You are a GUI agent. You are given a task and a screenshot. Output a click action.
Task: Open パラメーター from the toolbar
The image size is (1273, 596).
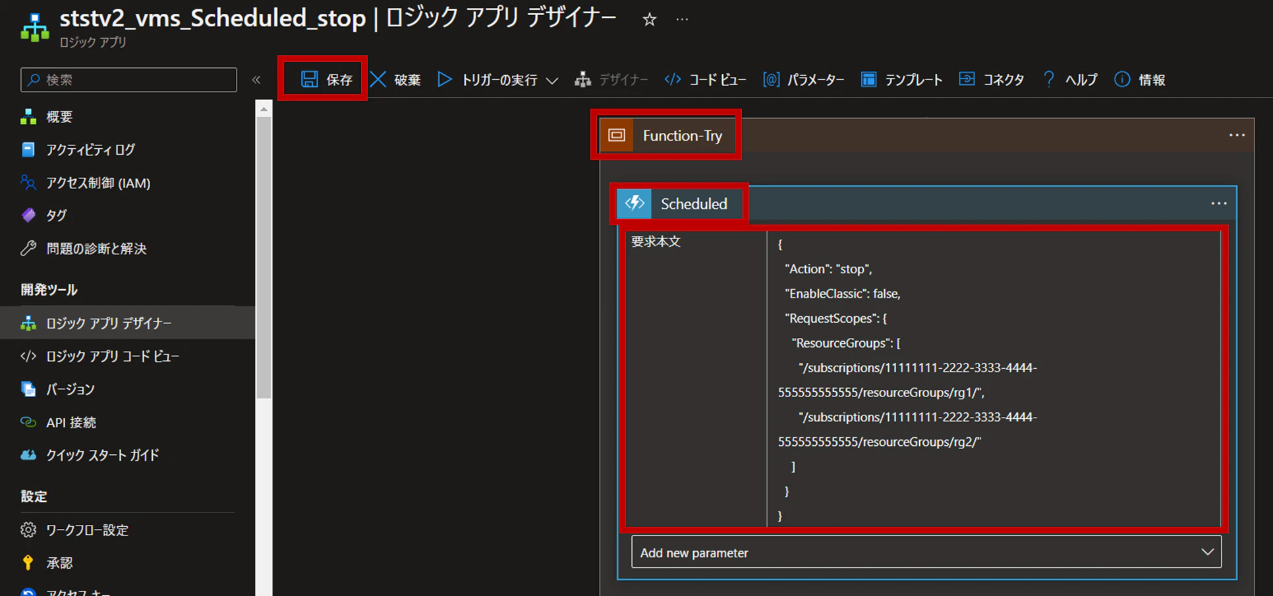(804, 80)
